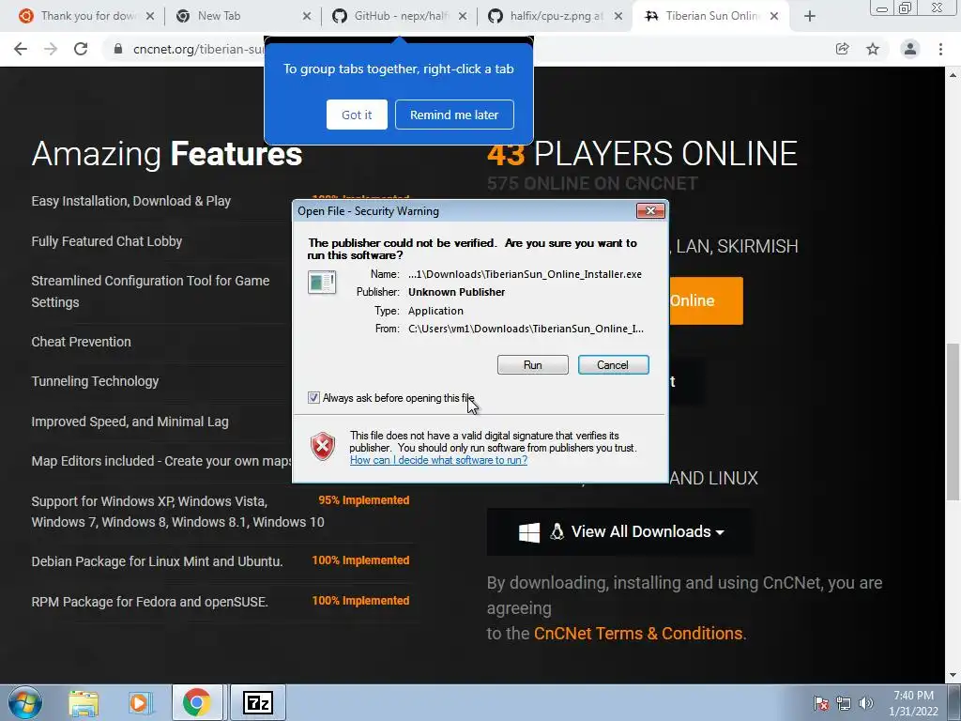Expand View All Downloads dropdown
This screenshot has height=721, width=961.
tap(620, 531)
